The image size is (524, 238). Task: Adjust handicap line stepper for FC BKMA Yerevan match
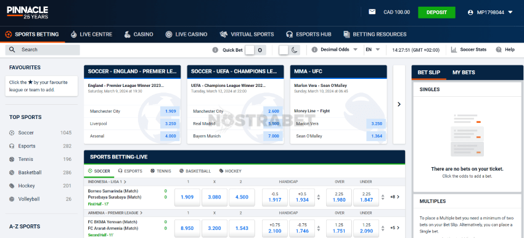click(319, 228)
